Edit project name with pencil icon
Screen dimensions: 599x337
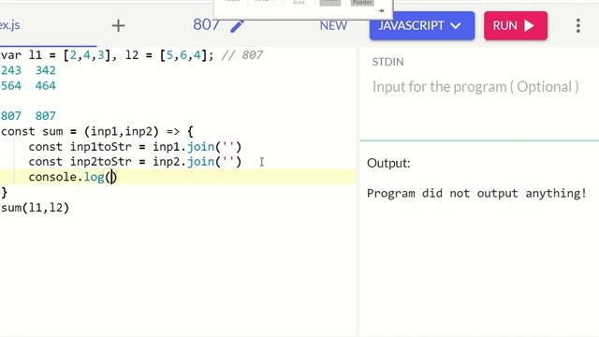click(237, 26)
